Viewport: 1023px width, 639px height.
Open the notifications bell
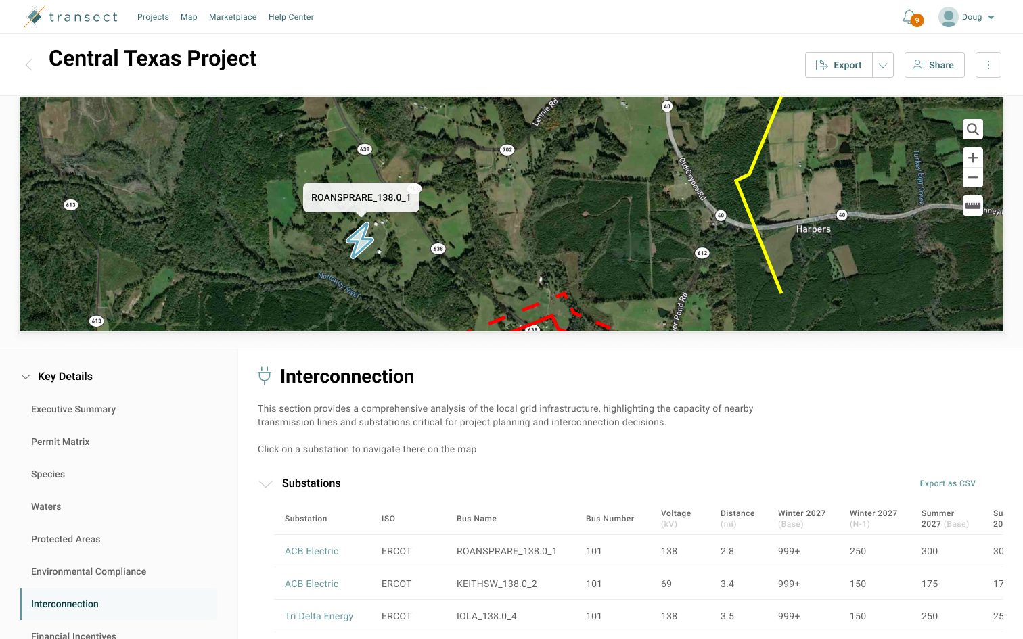coord(910,17)
